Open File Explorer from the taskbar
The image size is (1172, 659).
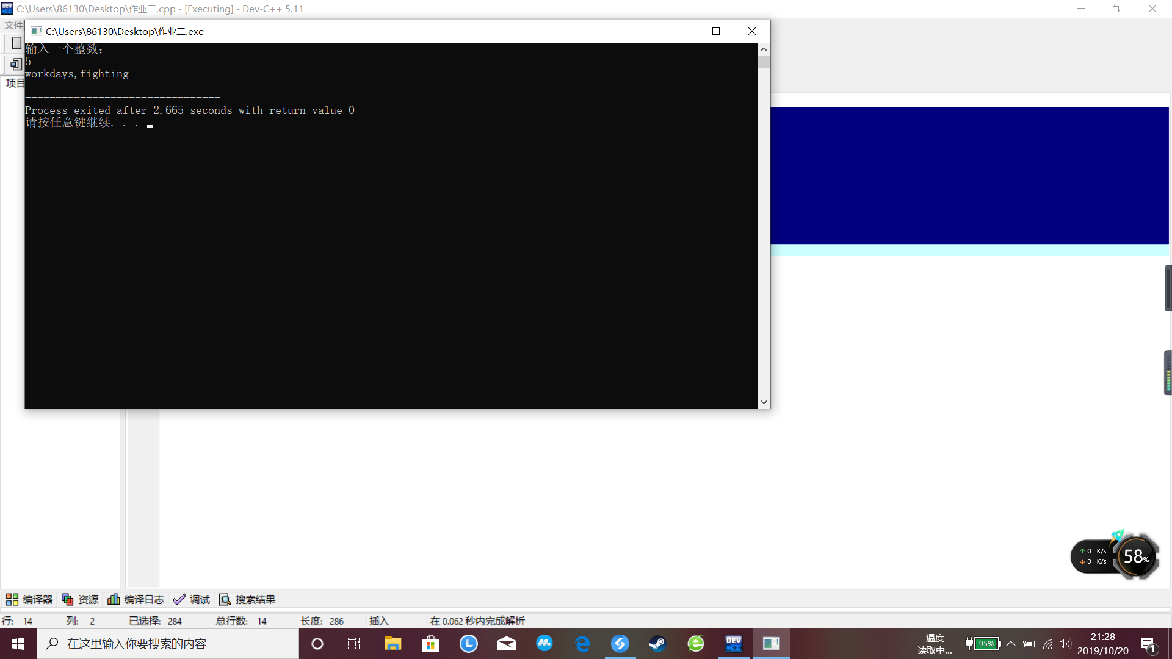tap(392, 644)
